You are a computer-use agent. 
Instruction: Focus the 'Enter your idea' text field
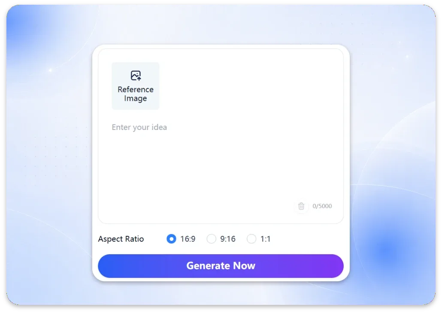click(221, 163)
